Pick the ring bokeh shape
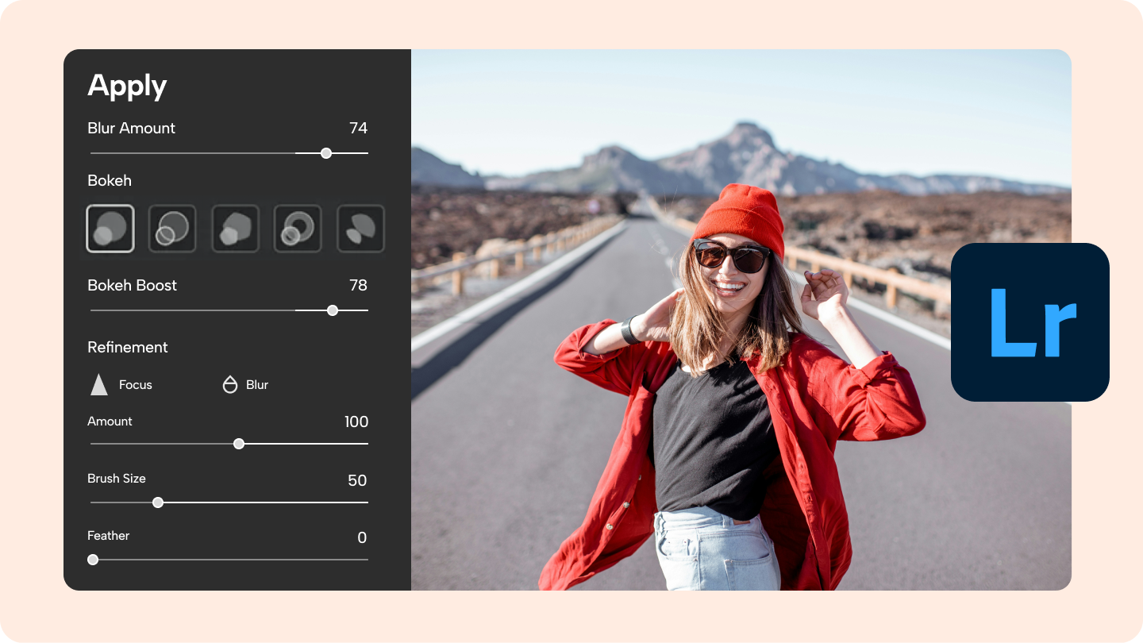 (x=298, y=229)
